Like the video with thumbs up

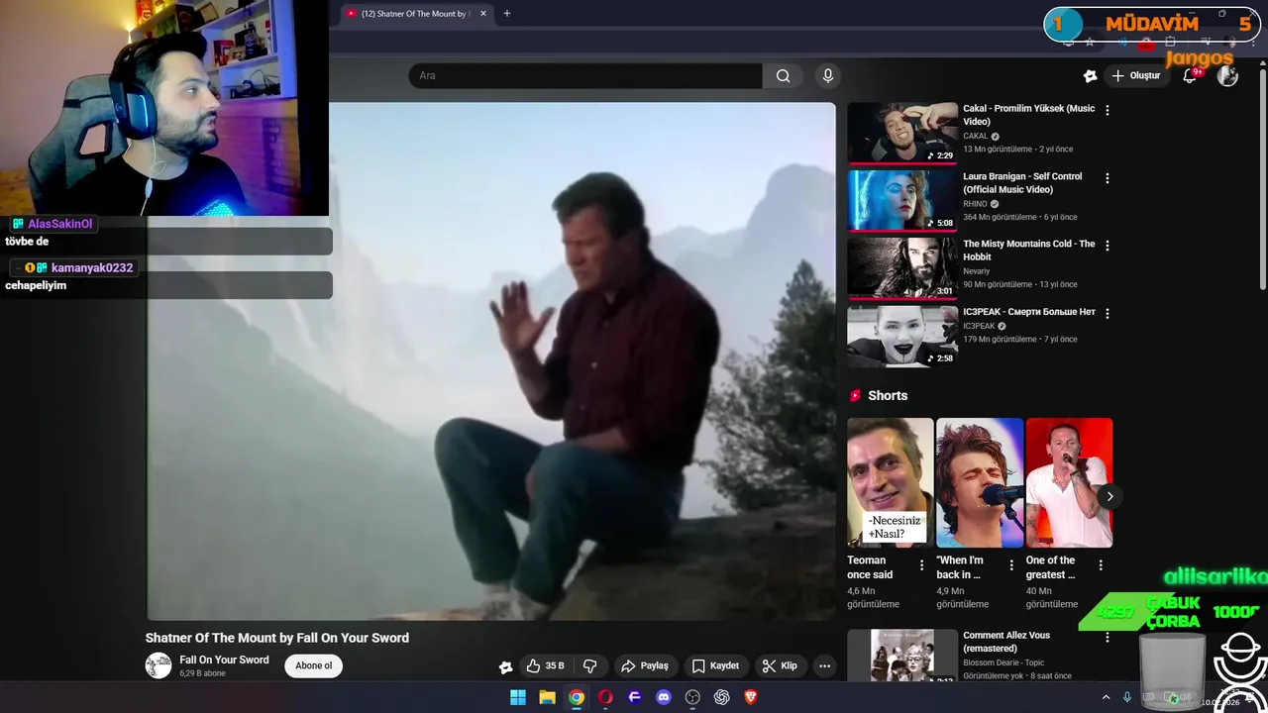click(x=545, y=665)
